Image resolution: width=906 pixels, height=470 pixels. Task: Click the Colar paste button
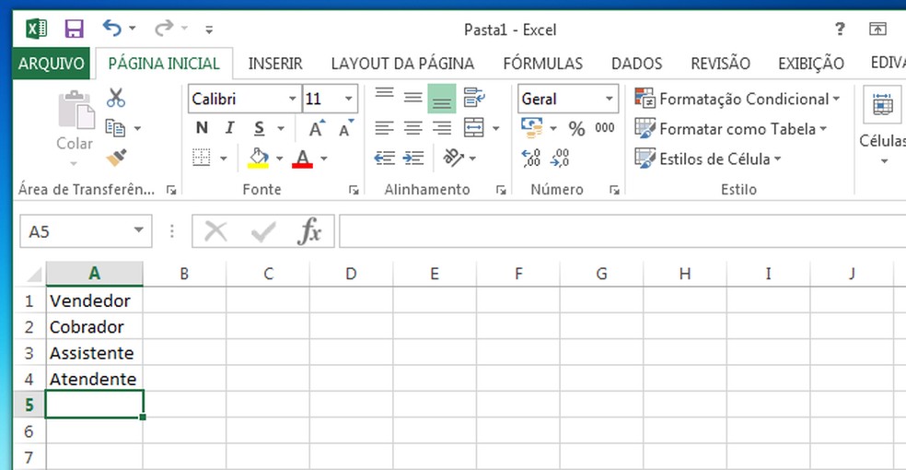pyautogui.click(x=75, y=128)
